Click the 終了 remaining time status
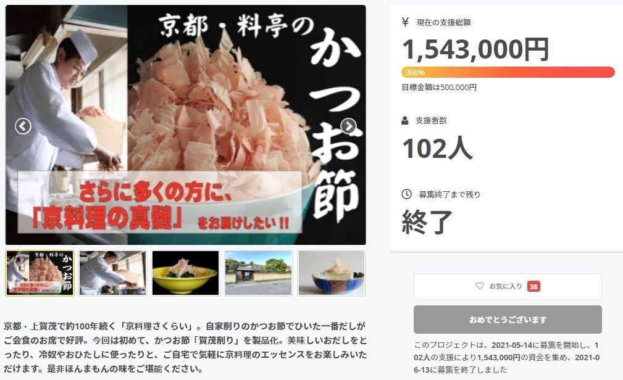 427,222
